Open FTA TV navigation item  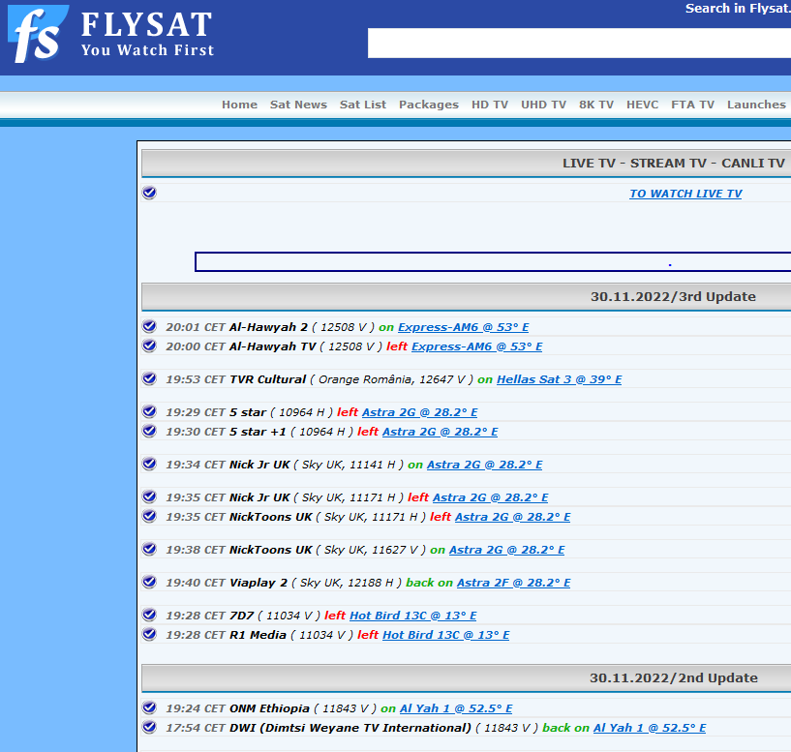[x=692, y=105]
